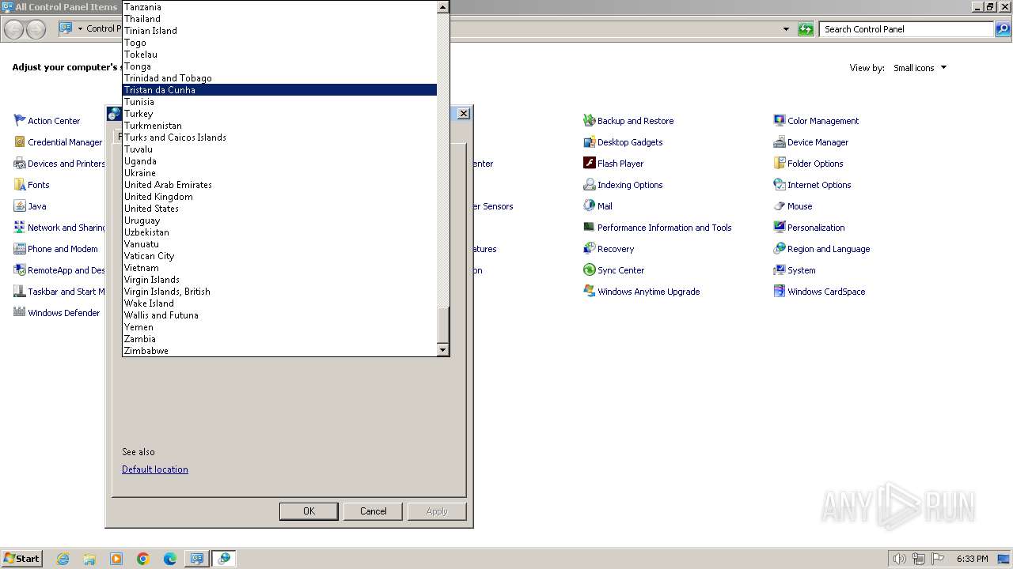Open the Mouse settings icon

[780, 206]
